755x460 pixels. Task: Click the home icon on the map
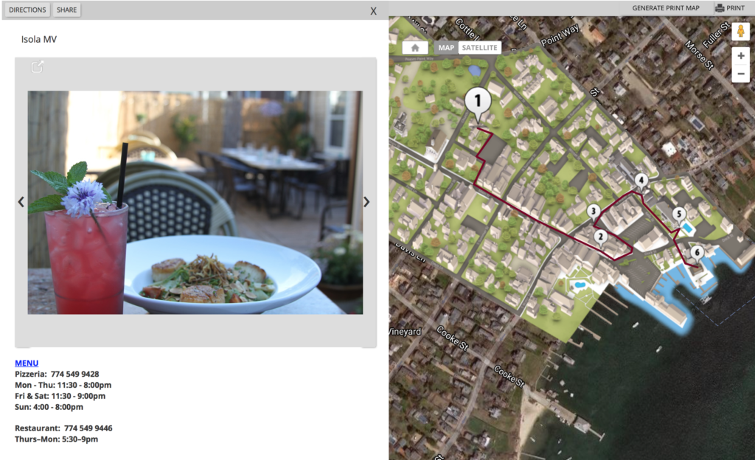point(414,48)
